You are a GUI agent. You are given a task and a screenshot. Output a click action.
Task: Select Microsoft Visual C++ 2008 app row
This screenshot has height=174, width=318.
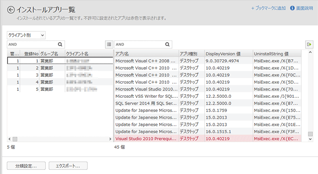[x=208, y=61]
